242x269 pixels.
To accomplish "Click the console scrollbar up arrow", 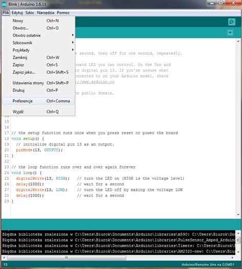I will click(x=238, y=233).
